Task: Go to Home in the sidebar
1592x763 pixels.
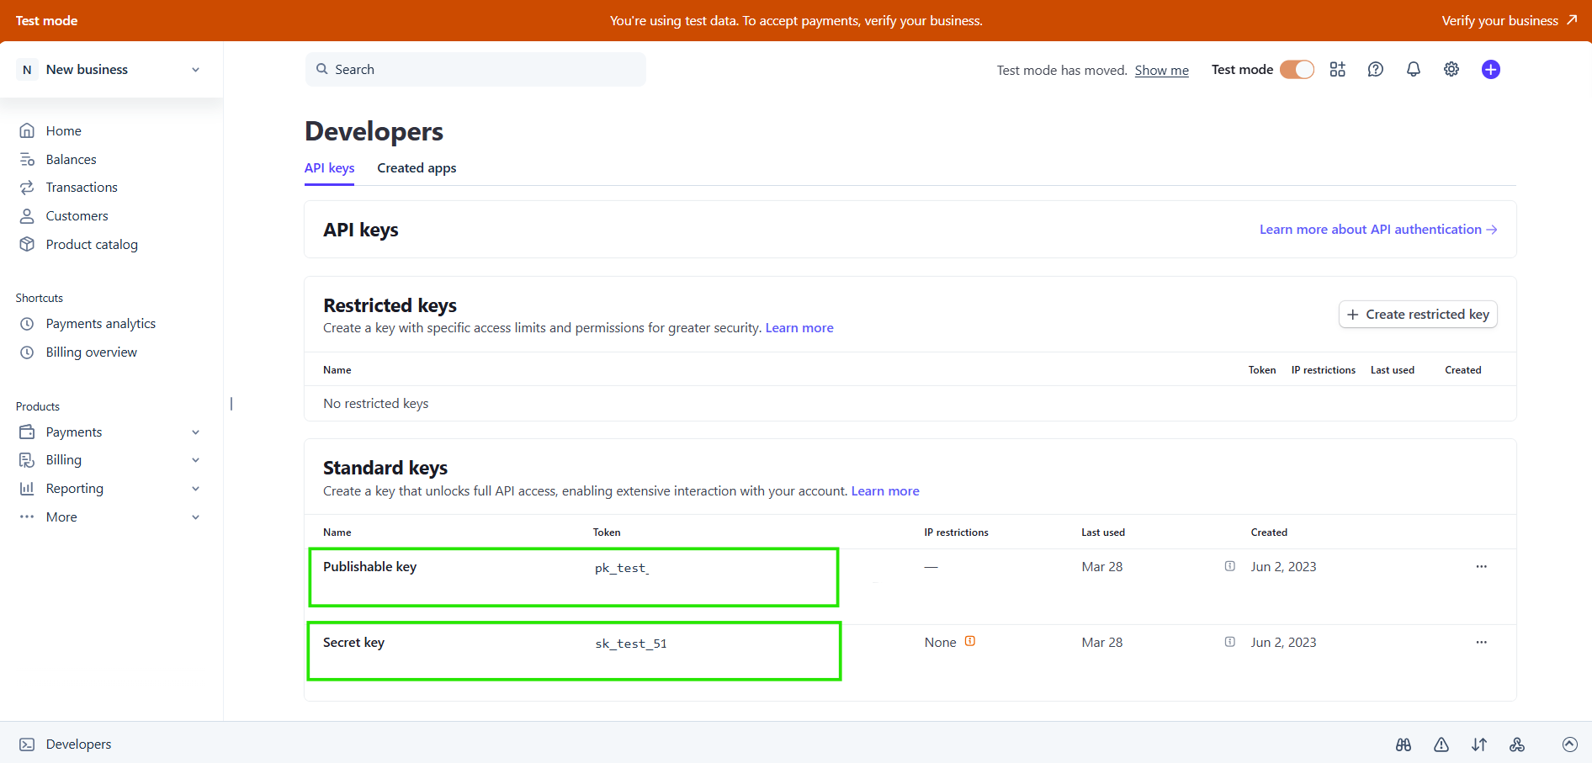Action: pyautogui.click(x=64, y=130)
